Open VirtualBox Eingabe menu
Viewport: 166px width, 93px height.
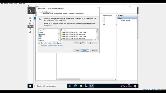point(16,3)
